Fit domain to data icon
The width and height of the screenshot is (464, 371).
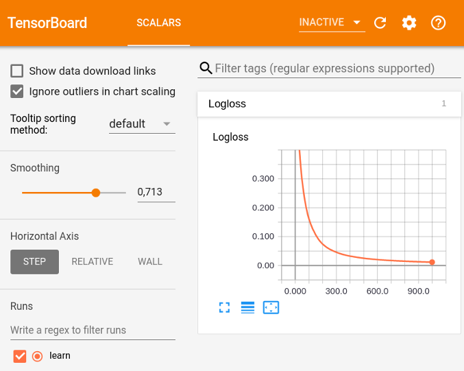(x=271, y=307)
